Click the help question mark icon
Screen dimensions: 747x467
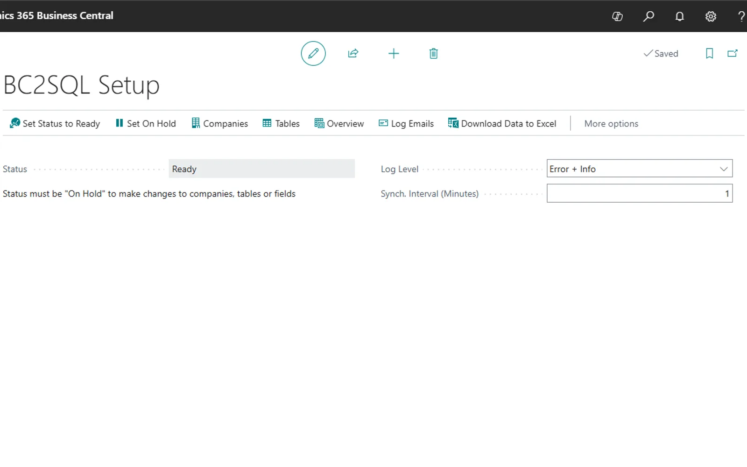click(x=741, y=16)
